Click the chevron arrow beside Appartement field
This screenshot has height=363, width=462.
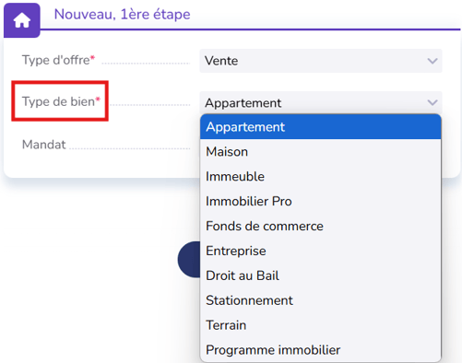pyautogui.click(x=432, y=102)
